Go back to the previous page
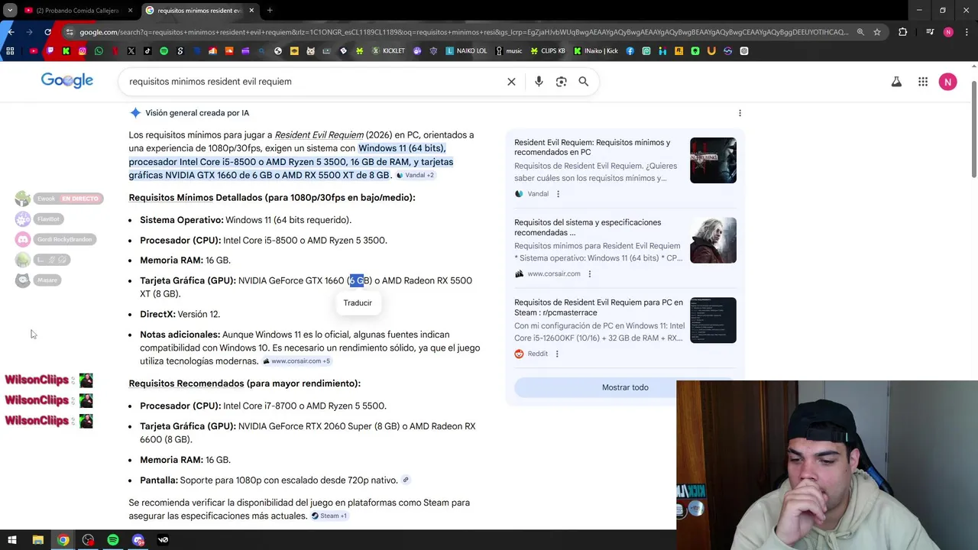978x550 pixels. [11, 32]
